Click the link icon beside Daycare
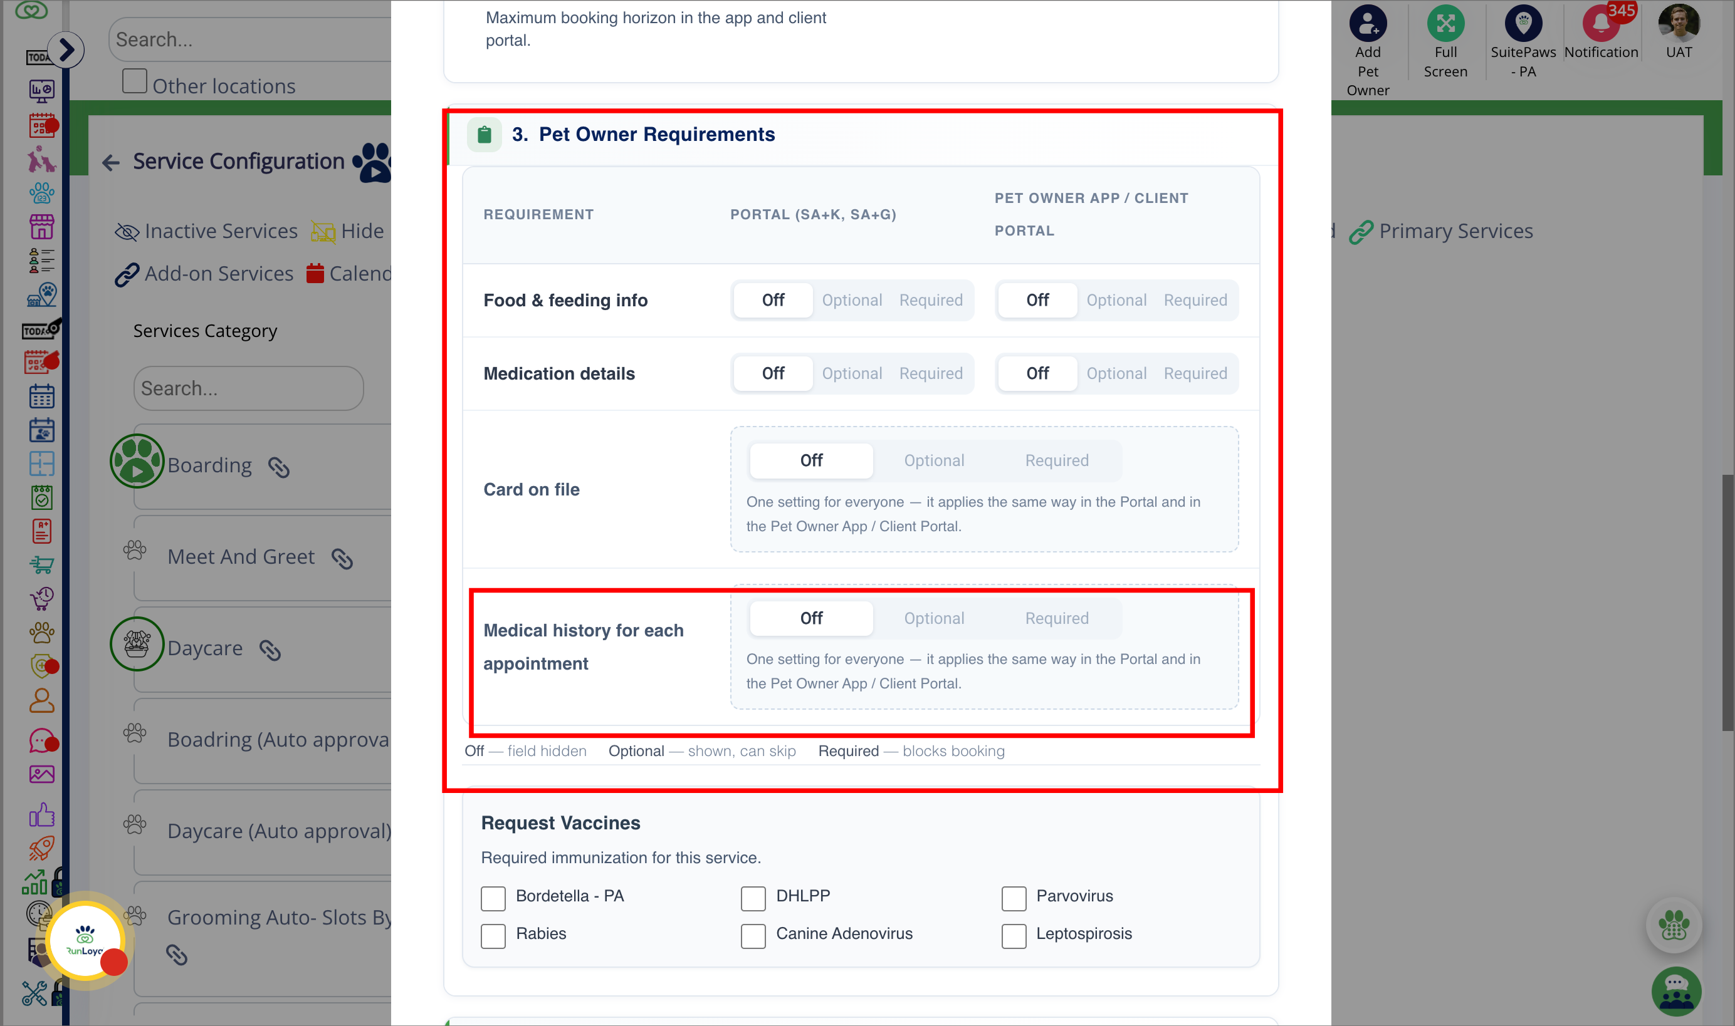Viewport: 1735px width, 1026px height. click(x=270, y=650)
